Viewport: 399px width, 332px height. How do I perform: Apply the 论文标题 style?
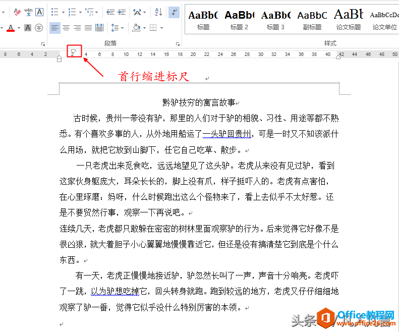click(349, 20)
